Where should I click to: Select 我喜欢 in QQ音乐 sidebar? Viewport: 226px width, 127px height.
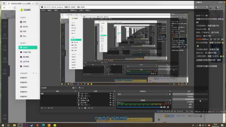[28, 47]
